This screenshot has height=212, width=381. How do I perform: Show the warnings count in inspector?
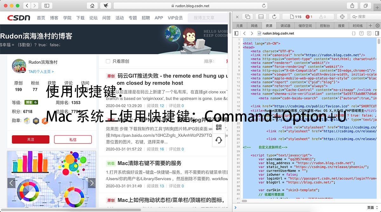(x=322, y=17)
